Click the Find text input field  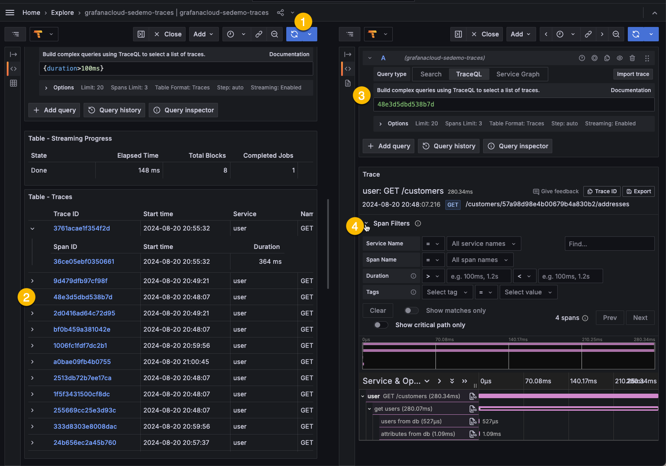pos(609,244)
